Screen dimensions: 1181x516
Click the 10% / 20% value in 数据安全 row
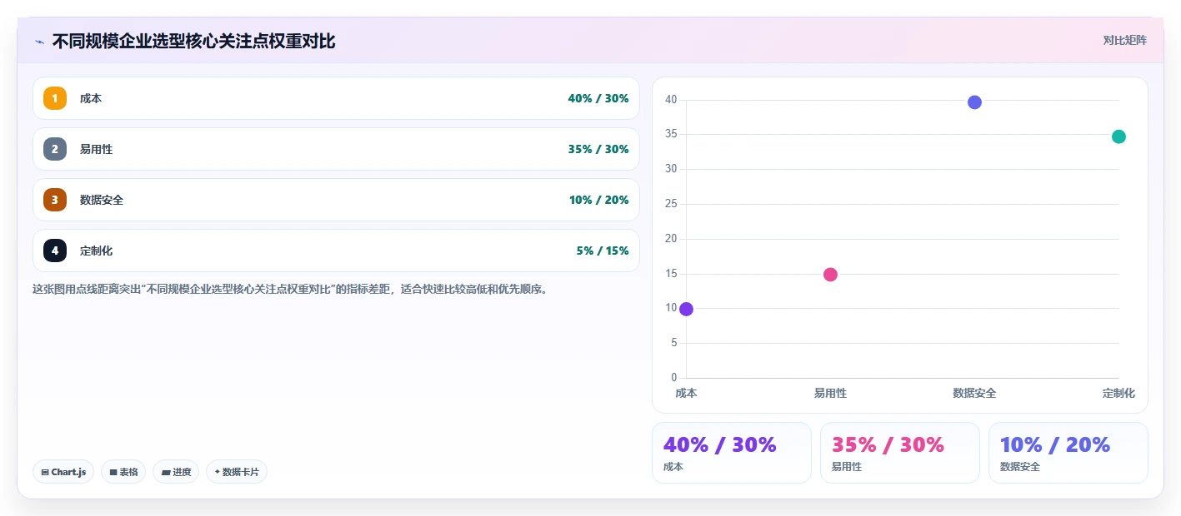(x=598, y=200)
